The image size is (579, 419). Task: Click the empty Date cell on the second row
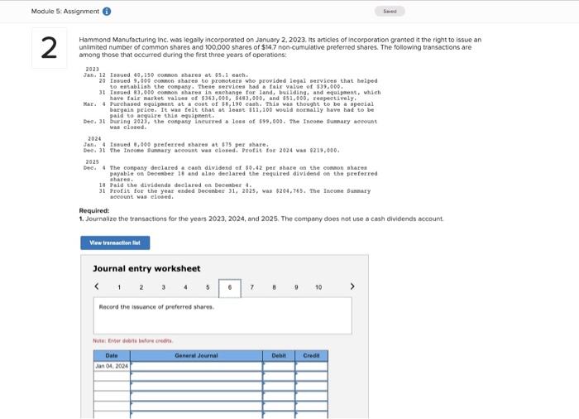click(112, 376)
